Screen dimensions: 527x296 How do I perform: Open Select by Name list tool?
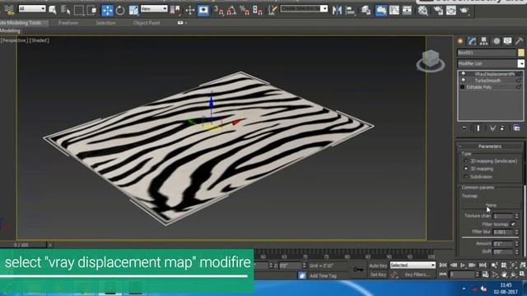tap(65, 11)
